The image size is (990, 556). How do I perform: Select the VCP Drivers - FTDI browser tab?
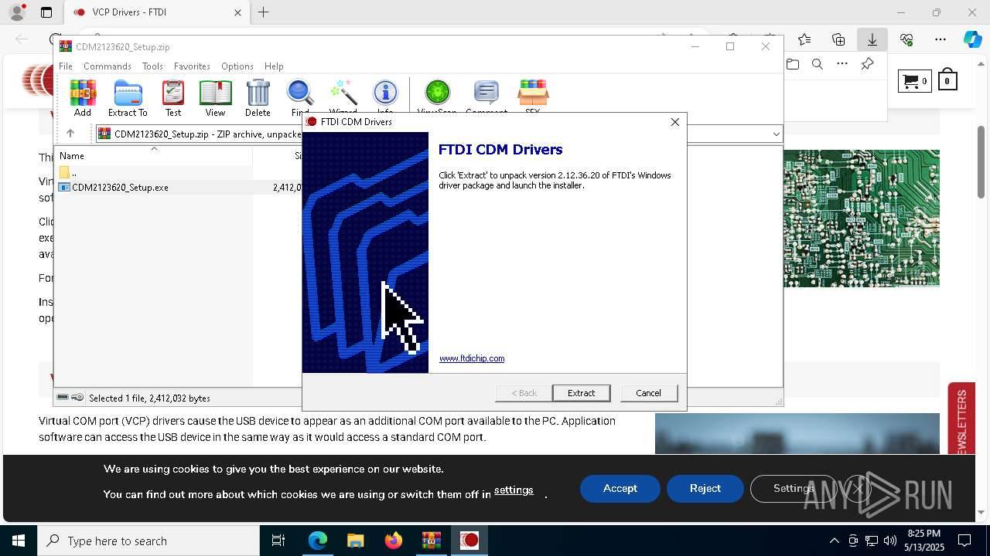154,12
